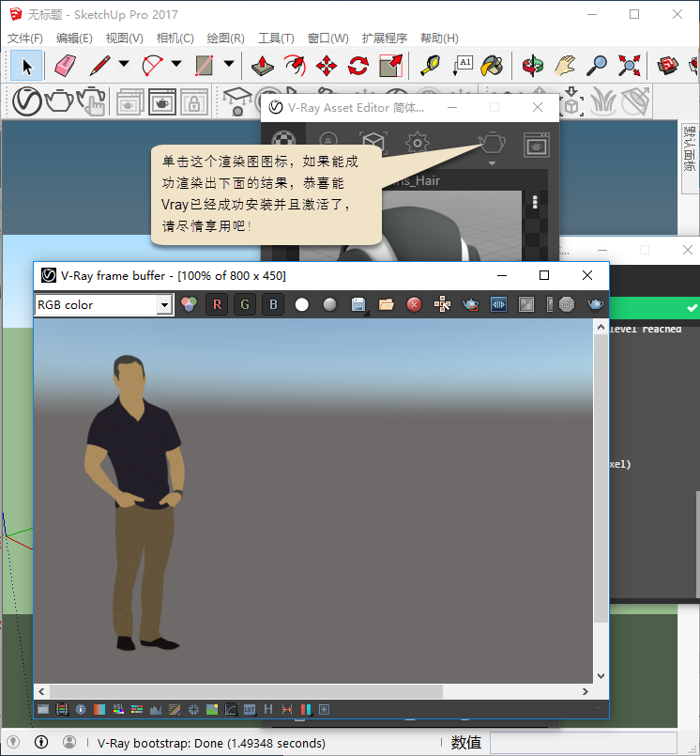700x756 pixels.
Task: Choose the Paint Bucket tool
Action: coord(493,66)
